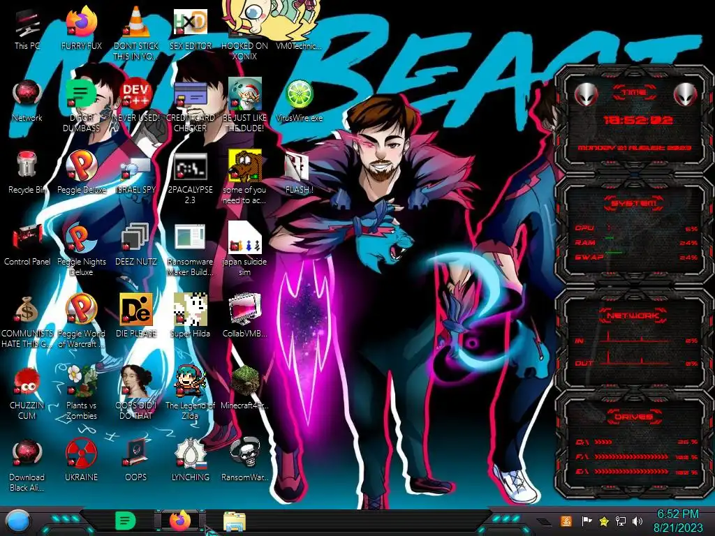Click the Java tray icon

point(566,521)
